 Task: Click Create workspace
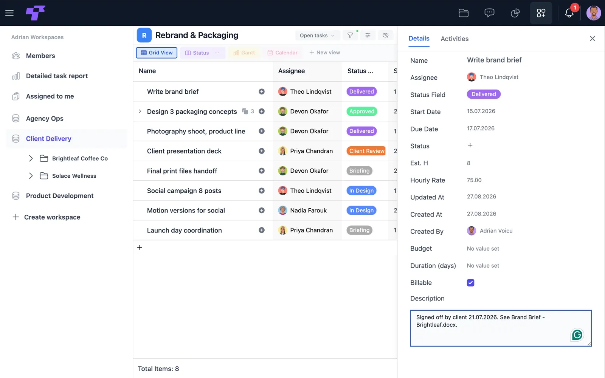coord(47,217)
